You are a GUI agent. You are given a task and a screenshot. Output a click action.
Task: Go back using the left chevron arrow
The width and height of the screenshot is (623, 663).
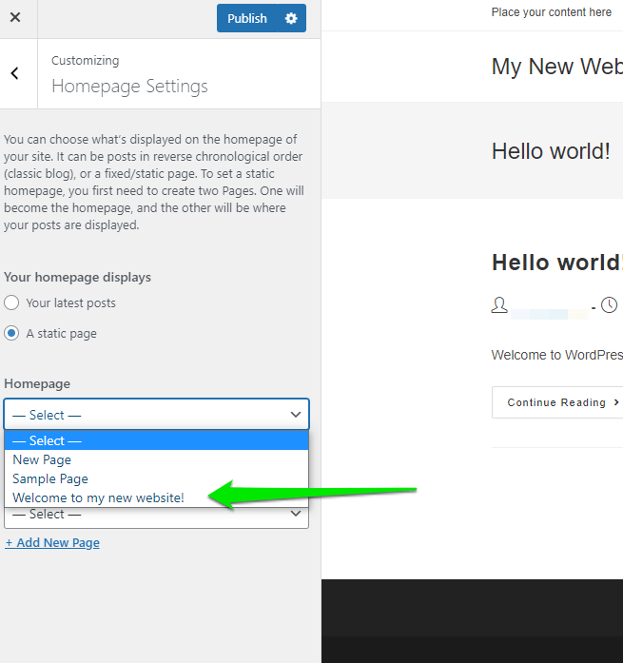pos(15,73)
